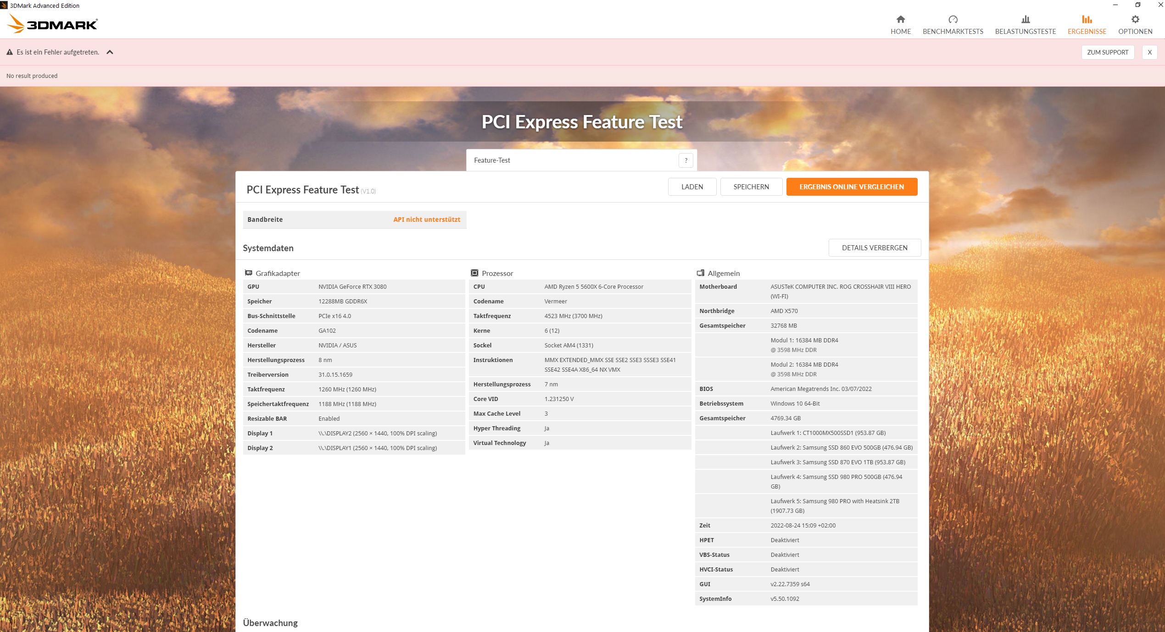Click API nicht unterstützt bandwidth text

point(426,220)
